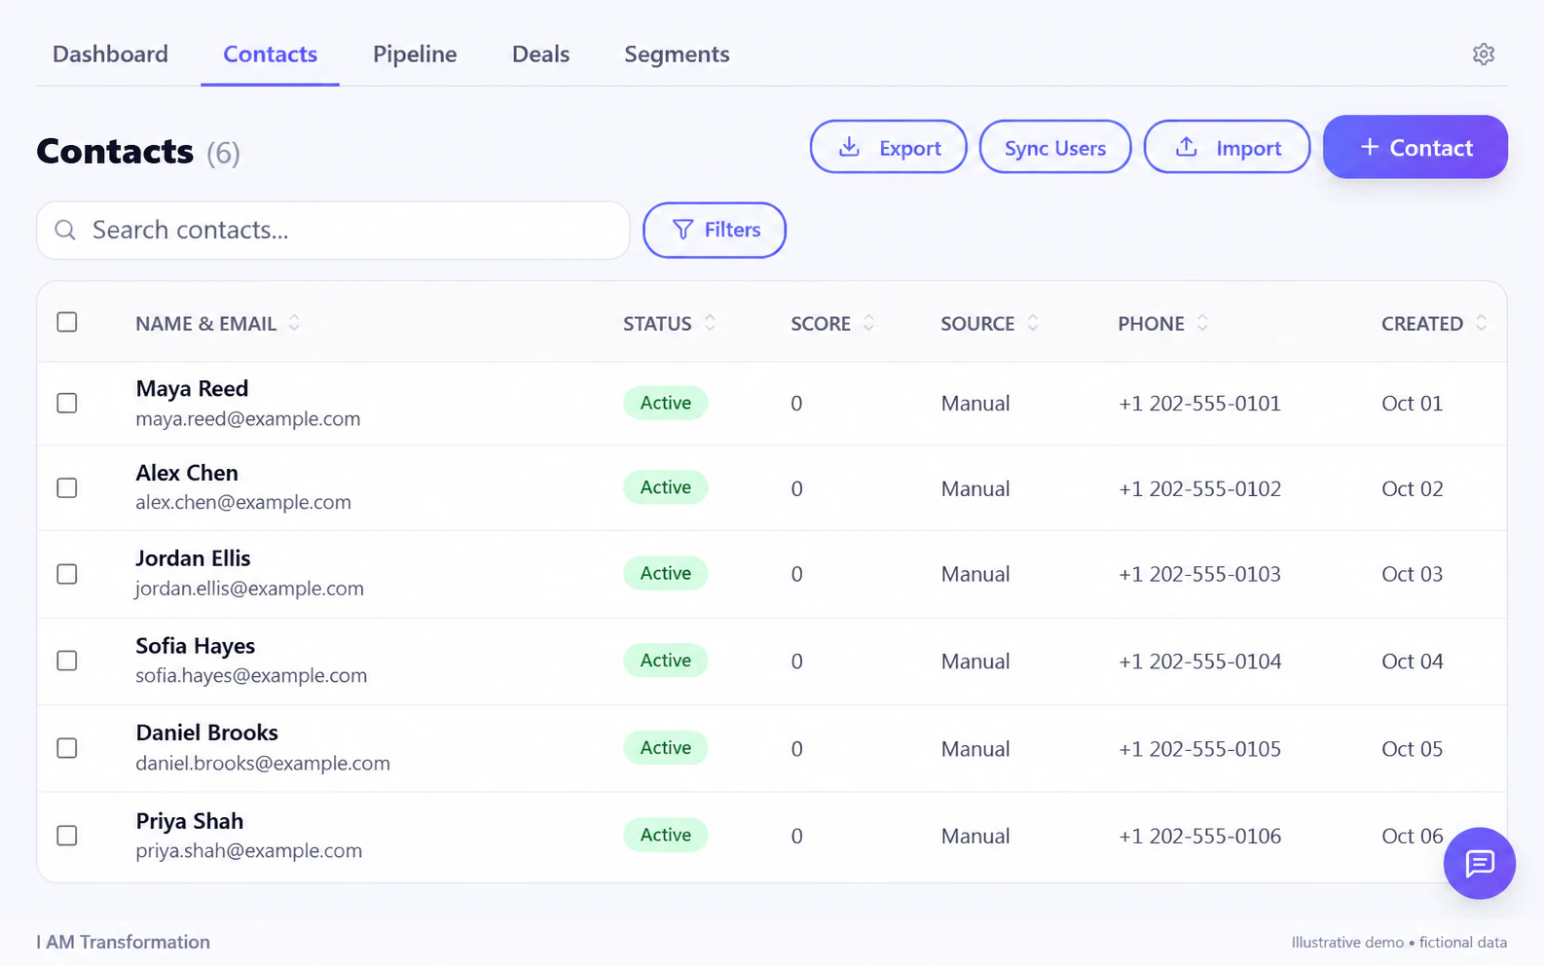Image resolution: width=1544 pixels, height=965 pixels.
Task: Click phone +1 202-555-0101
Action: 1199,404
